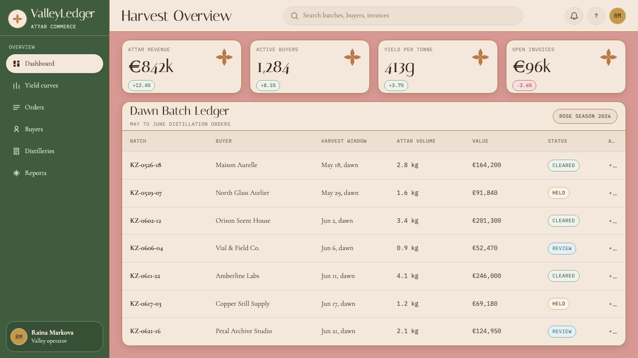The image size is (638, 358).
Task: Click value €52,470
Action: point(485,248)
